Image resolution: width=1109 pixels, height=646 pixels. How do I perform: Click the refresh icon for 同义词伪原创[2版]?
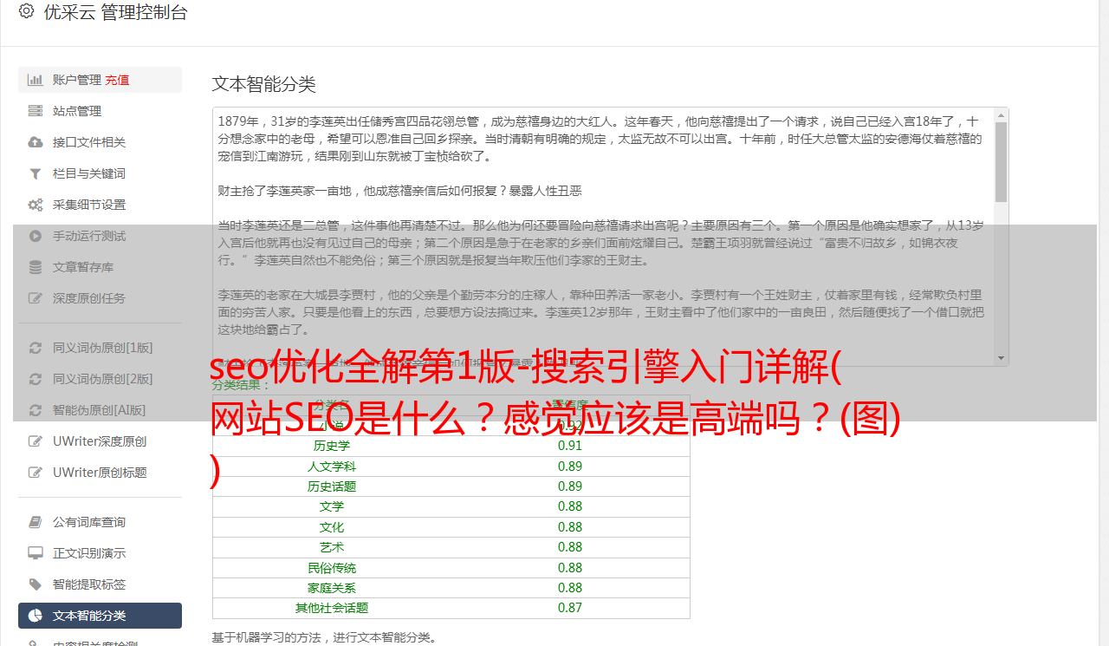click(x=36, y=379)
